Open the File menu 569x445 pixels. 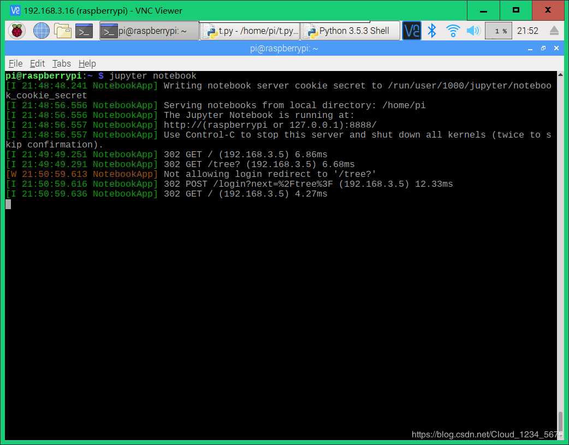point(16,63)
